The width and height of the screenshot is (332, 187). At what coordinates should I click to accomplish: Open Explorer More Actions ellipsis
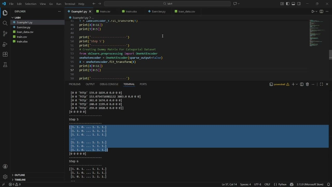point(59,11)
